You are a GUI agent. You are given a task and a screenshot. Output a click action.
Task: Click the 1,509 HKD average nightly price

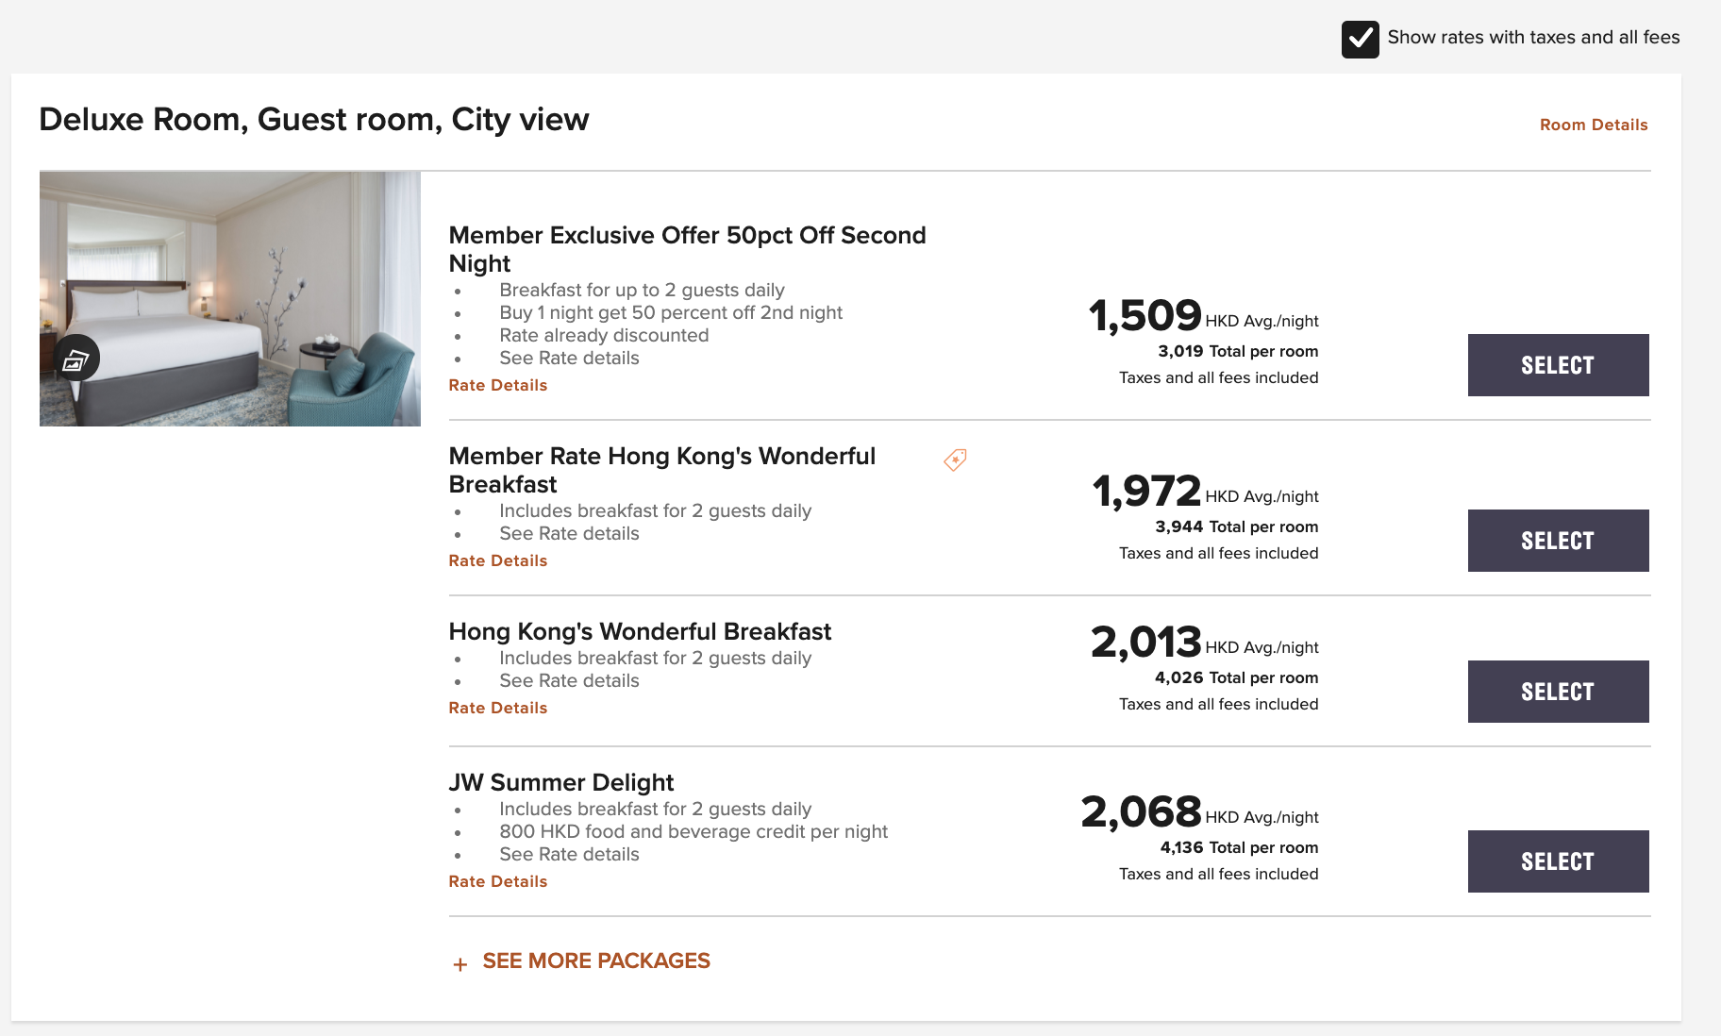[1203, 315]
